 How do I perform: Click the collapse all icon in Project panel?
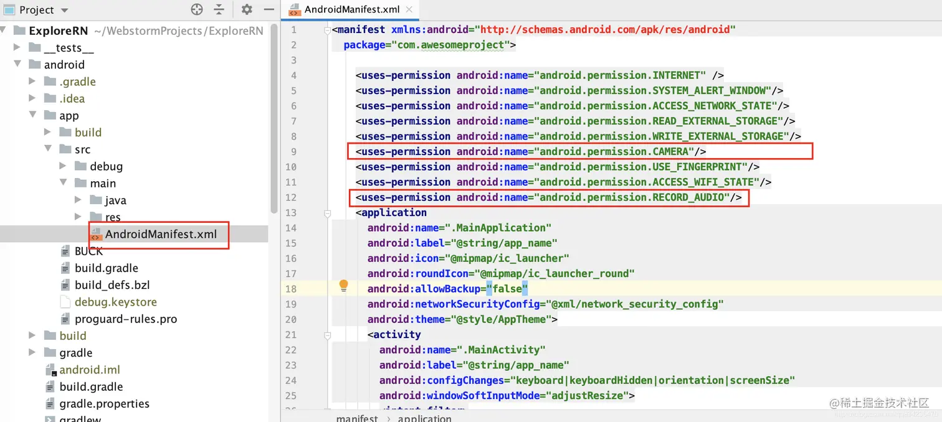(x=219, y=9)
